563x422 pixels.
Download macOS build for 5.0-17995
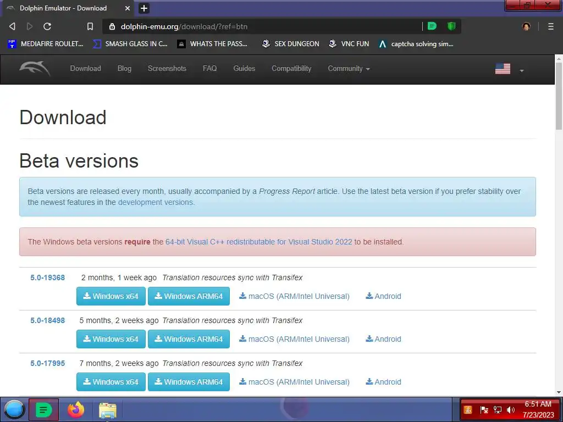[295, 382]
